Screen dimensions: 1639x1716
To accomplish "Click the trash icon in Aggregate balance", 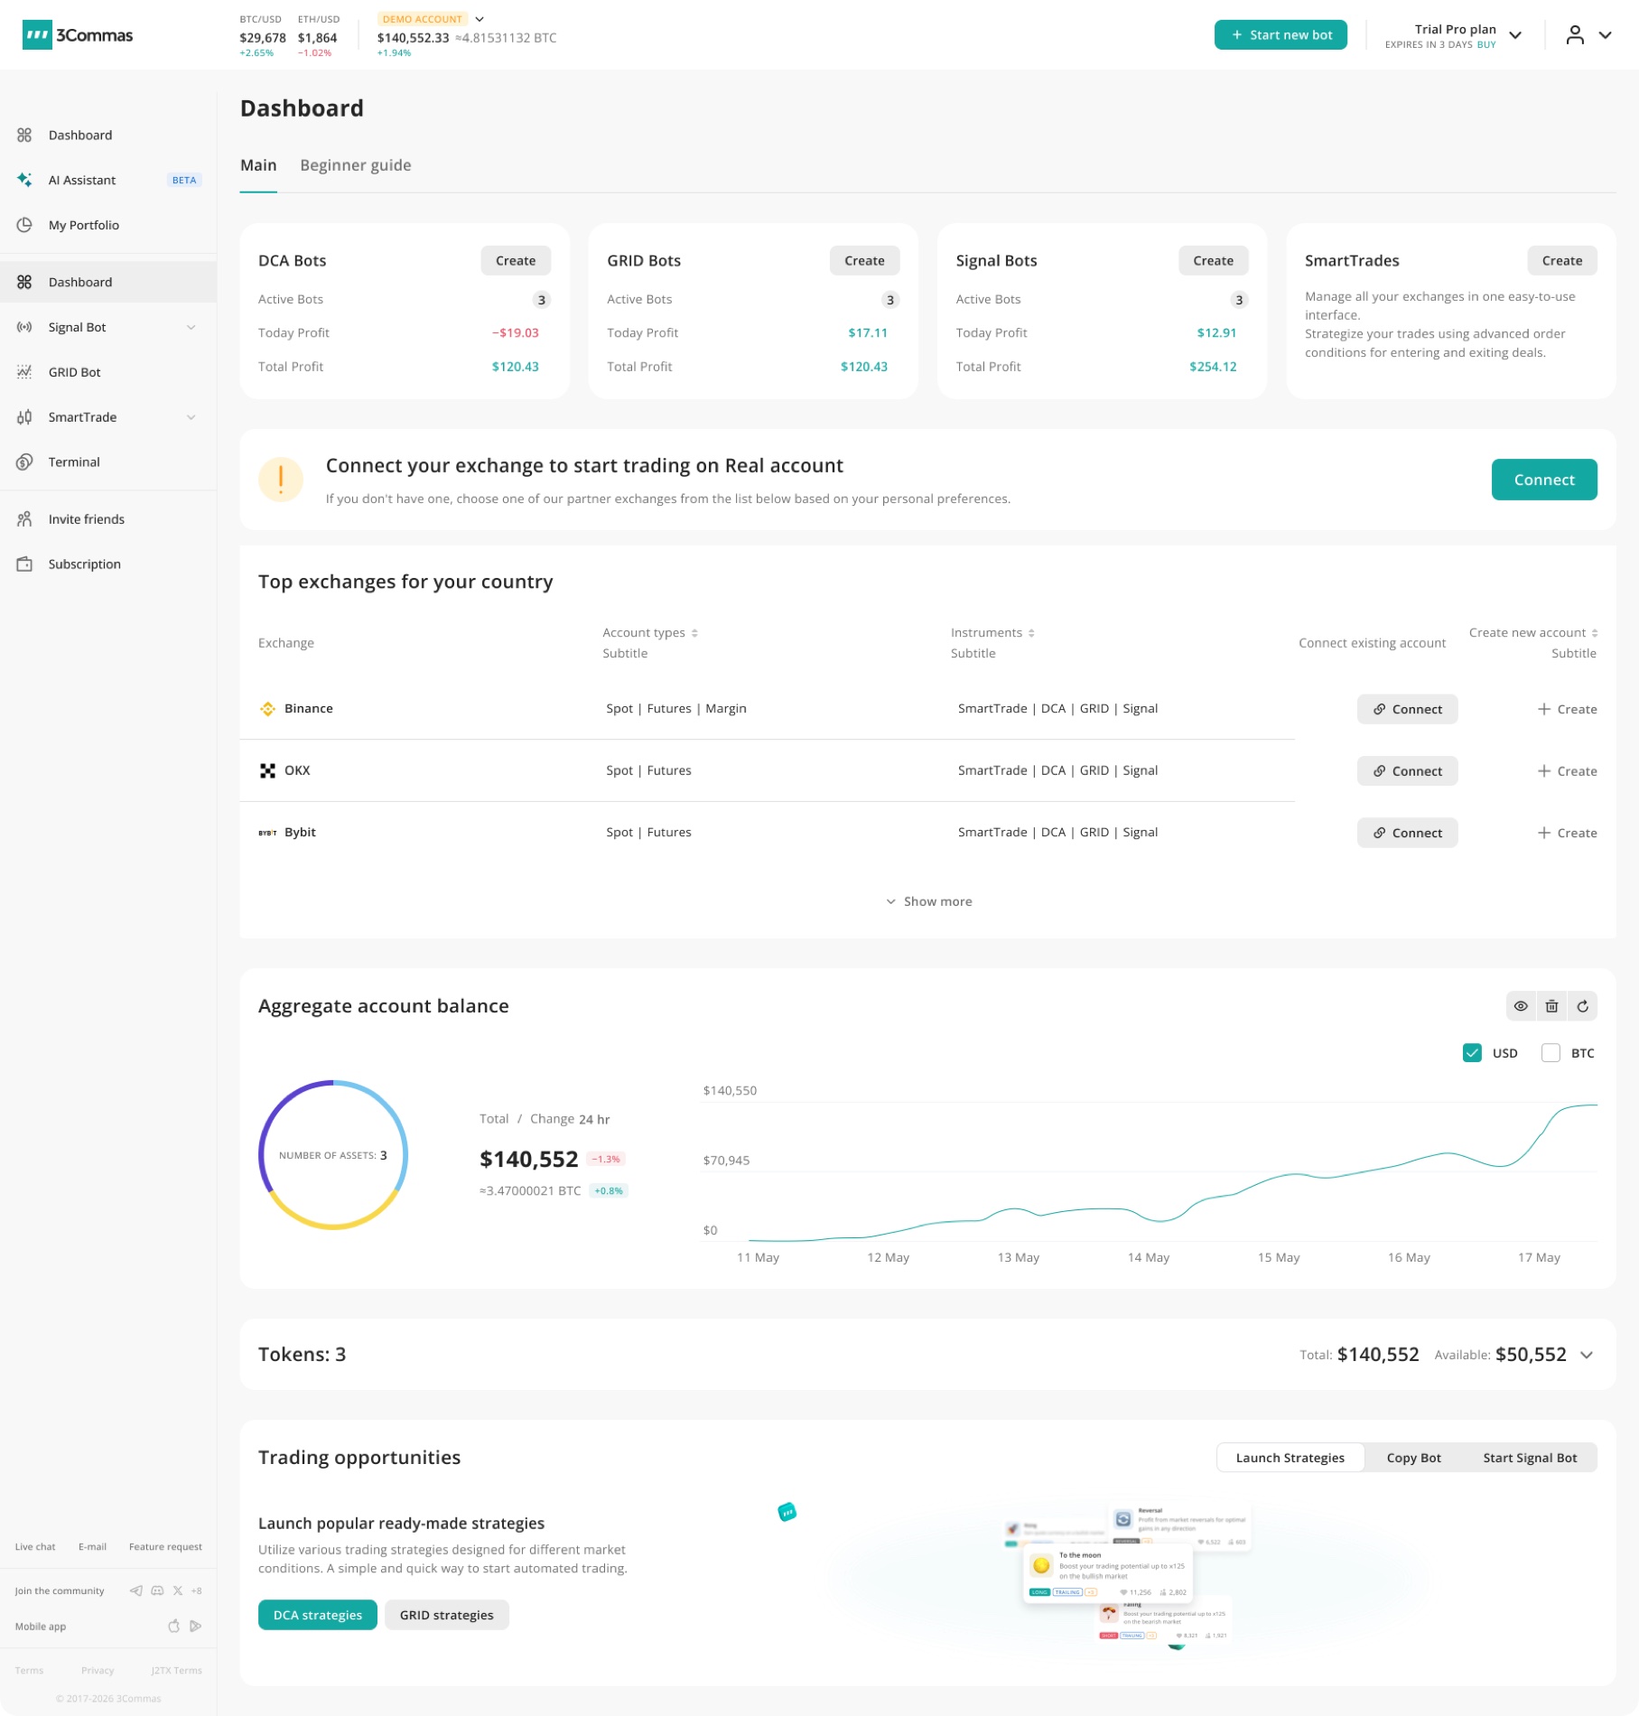I will coord(1552,1006).
